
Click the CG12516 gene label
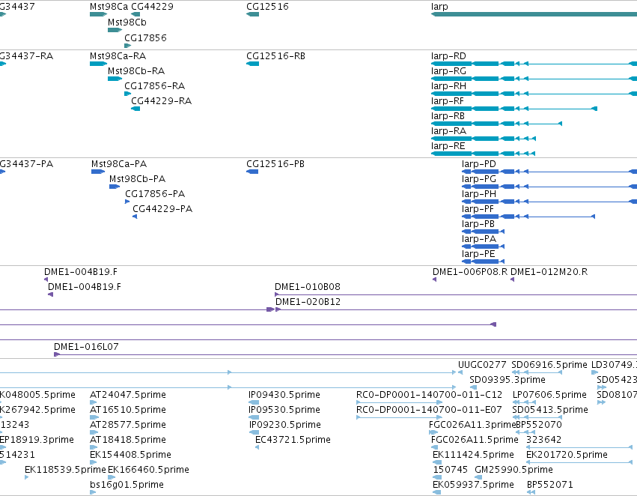coord(267,7)
